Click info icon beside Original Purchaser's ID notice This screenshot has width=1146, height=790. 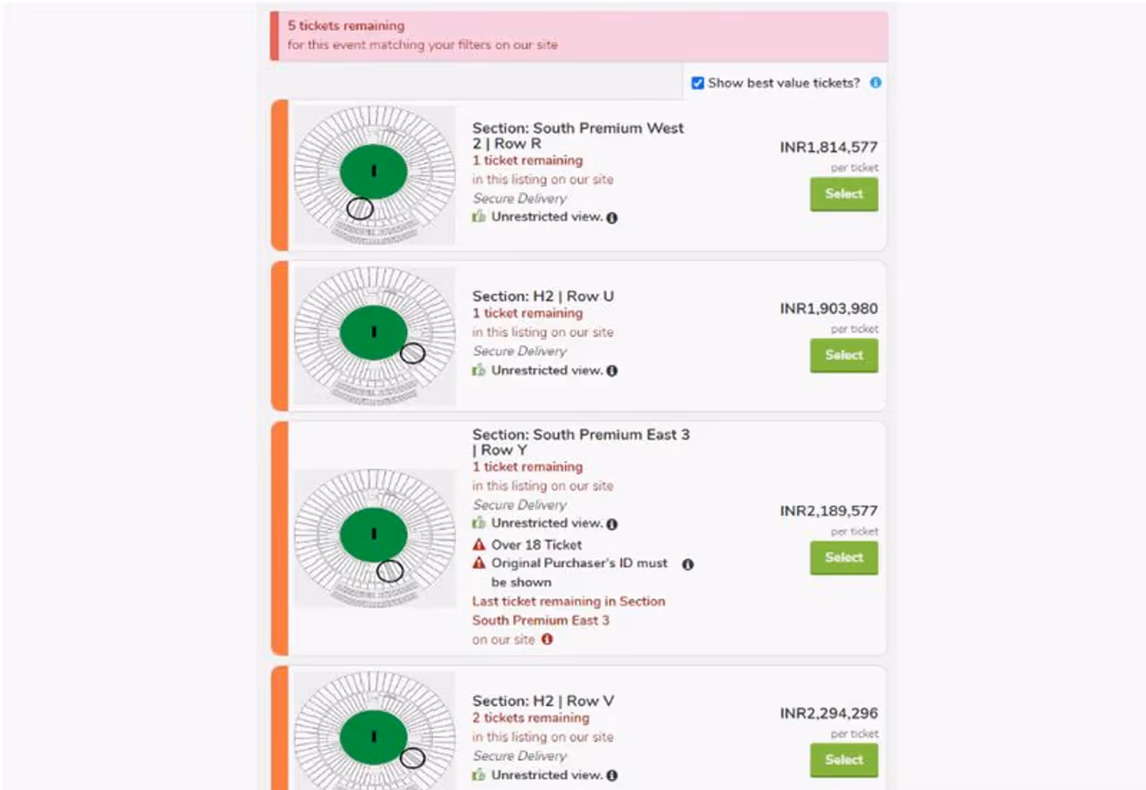pos(688,565)
